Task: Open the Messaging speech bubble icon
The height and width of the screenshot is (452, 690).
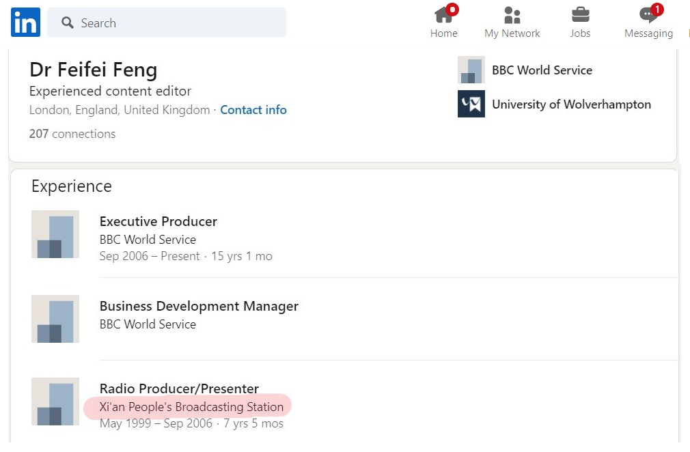Action: 648,14
